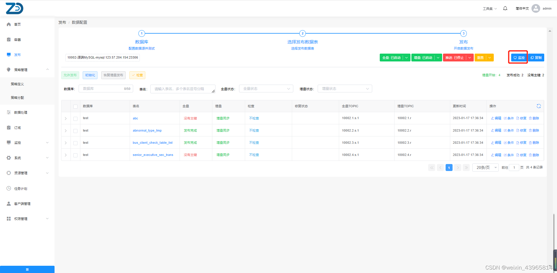Image resolution: width=557 pixels, height=273 pixels.
Task: Open 首页 in the sidebar
Action: coord(27,24)
